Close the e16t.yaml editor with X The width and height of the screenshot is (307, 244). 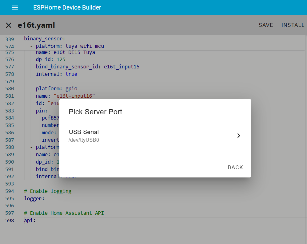tap(9, 25)
